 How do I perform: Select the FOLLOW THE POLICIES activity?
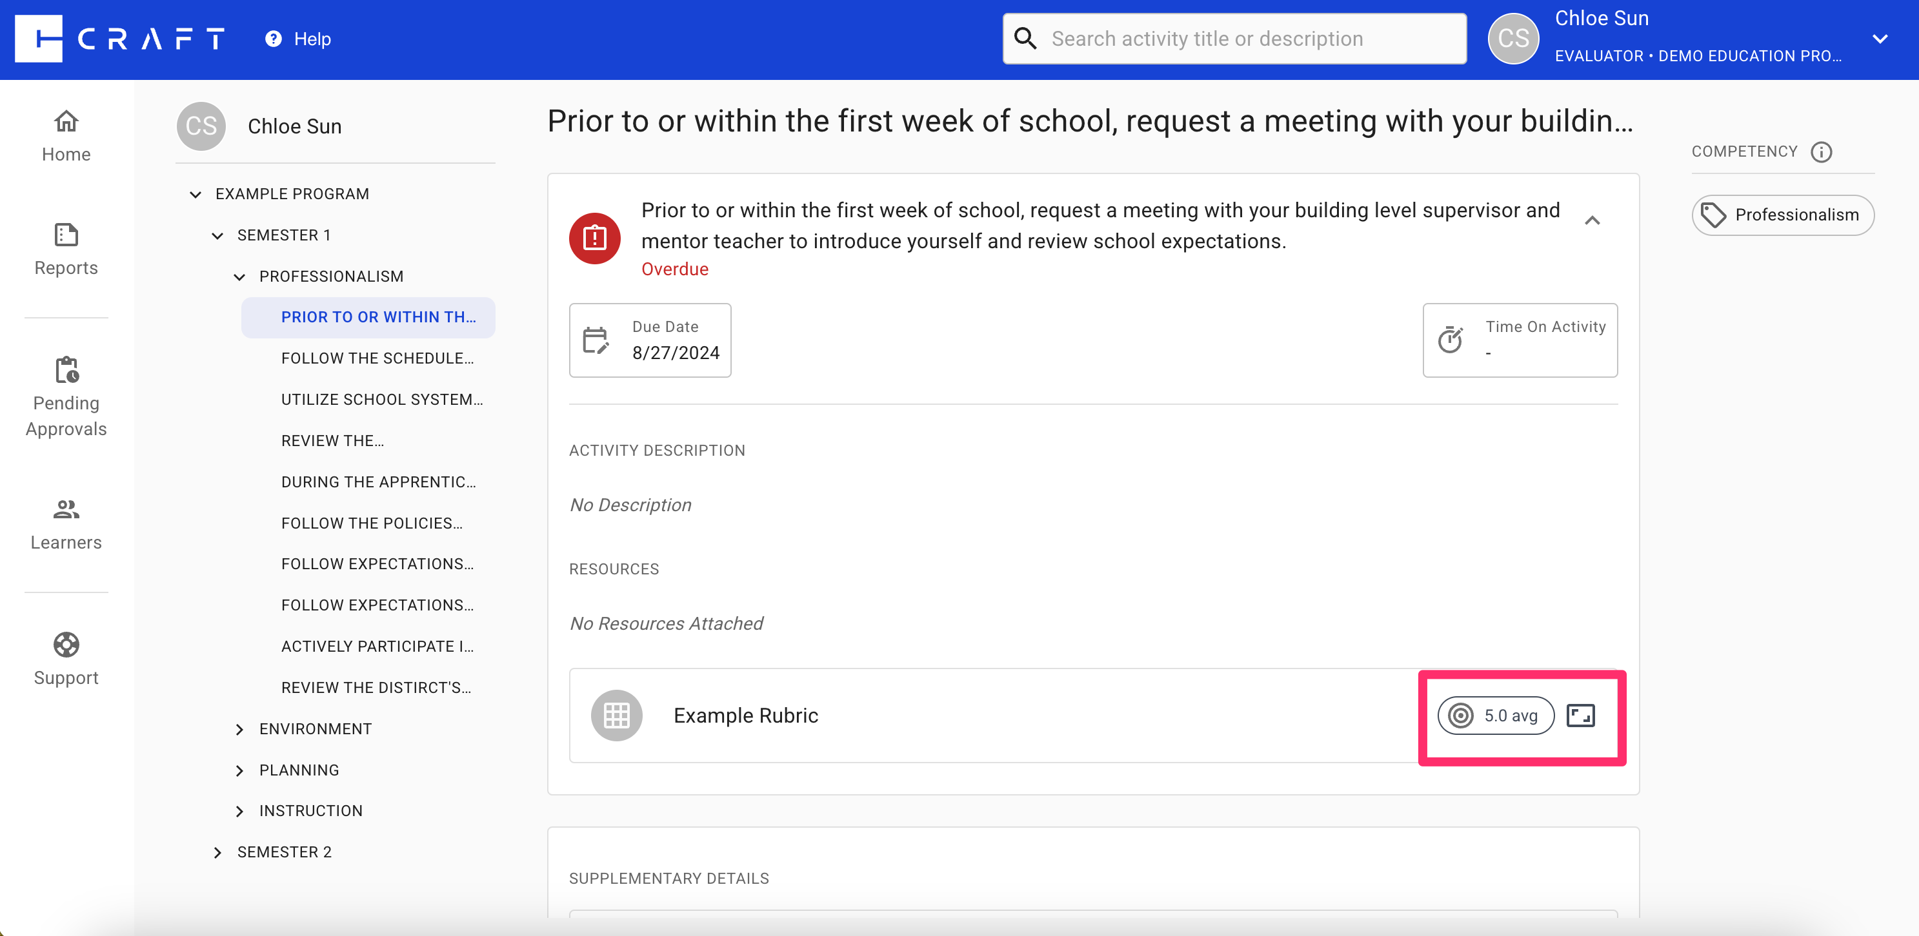371,522
